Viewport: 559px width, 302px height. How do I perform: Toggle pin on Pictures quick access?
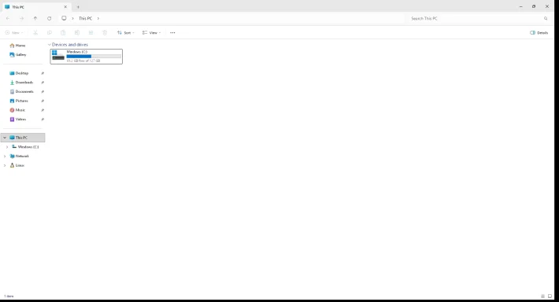click(43, 101)
